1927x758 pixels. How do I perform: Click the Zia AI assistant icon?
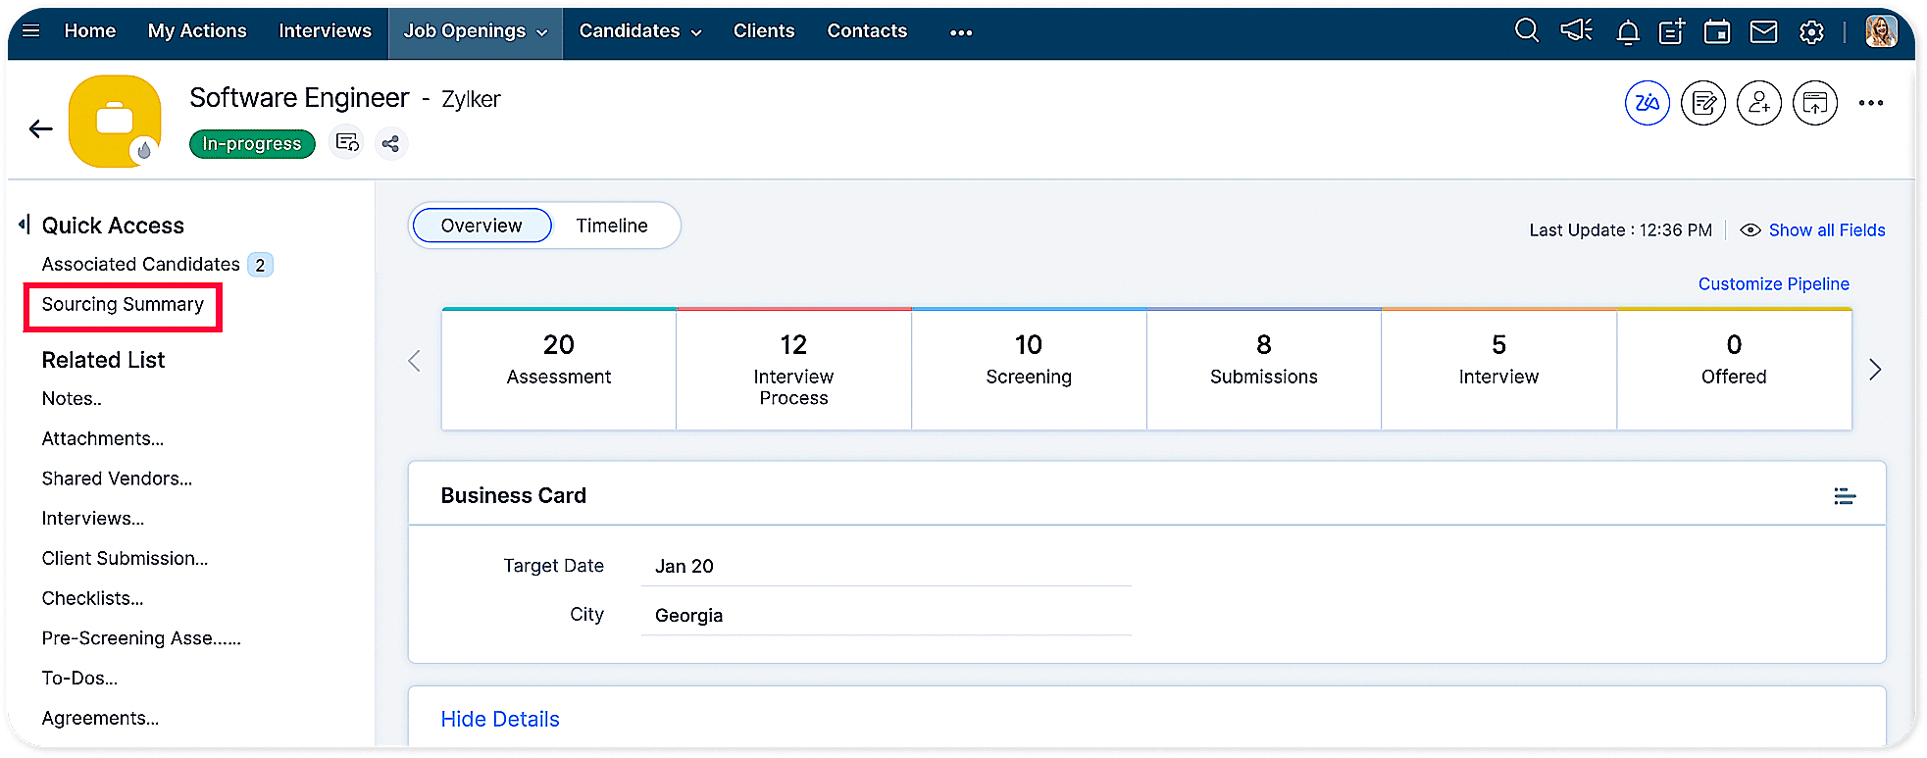coord(1647,103)
